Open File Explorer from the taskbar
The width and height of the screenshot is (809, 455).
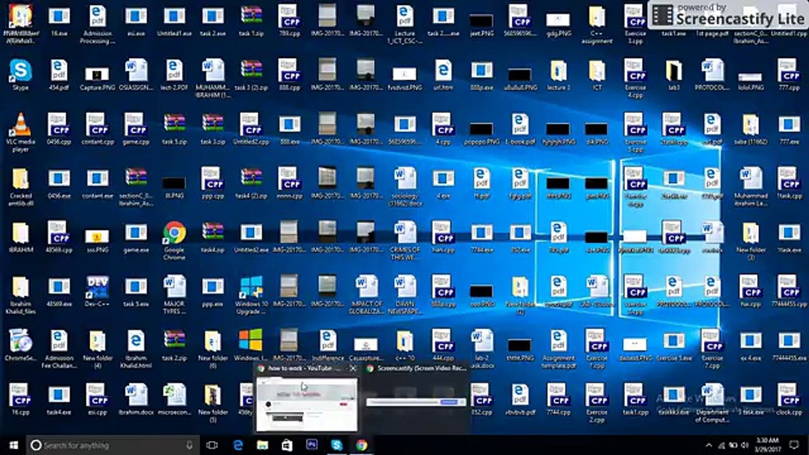[x=262, y=445]
